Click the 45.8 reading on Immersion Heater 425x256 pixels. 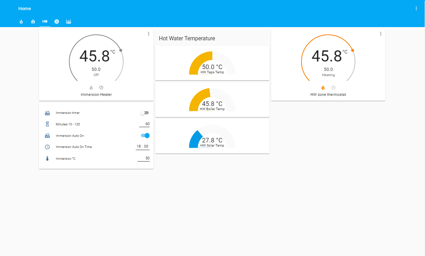click(95, 56)
